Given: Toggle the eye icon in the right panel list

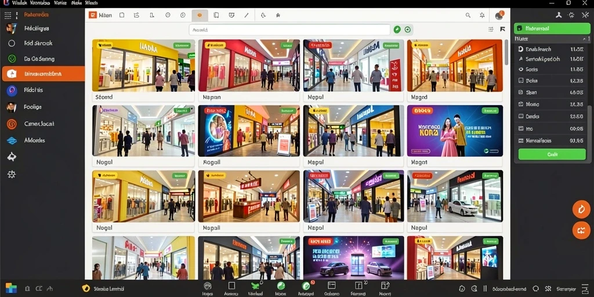Looking at the screenshot, I should tap(520, 70).
